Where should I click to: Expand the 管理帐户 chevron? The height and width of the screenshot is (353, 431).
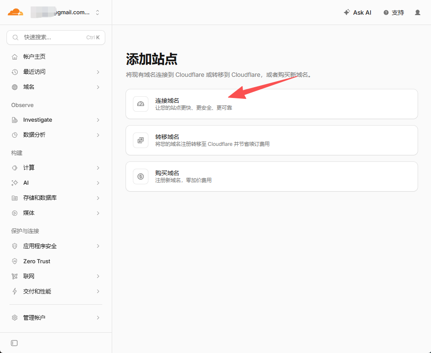coord(98,318)
